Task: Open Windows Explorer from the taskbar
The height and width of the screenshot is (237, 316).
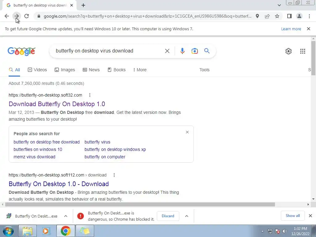Action: (x=27, y=231)
